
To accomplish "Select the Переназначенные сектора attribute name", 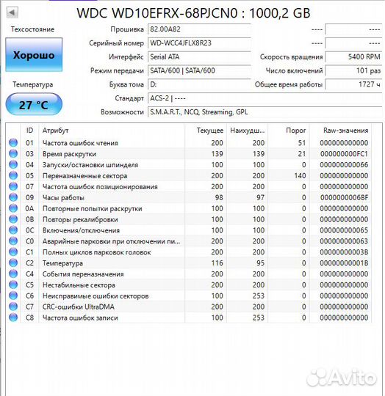I will pyautogui.click(x=84, y=176).
